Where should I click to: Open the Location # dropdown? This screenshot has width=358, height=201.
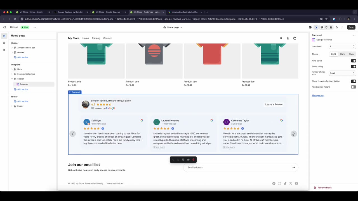[x=342, y=46]
